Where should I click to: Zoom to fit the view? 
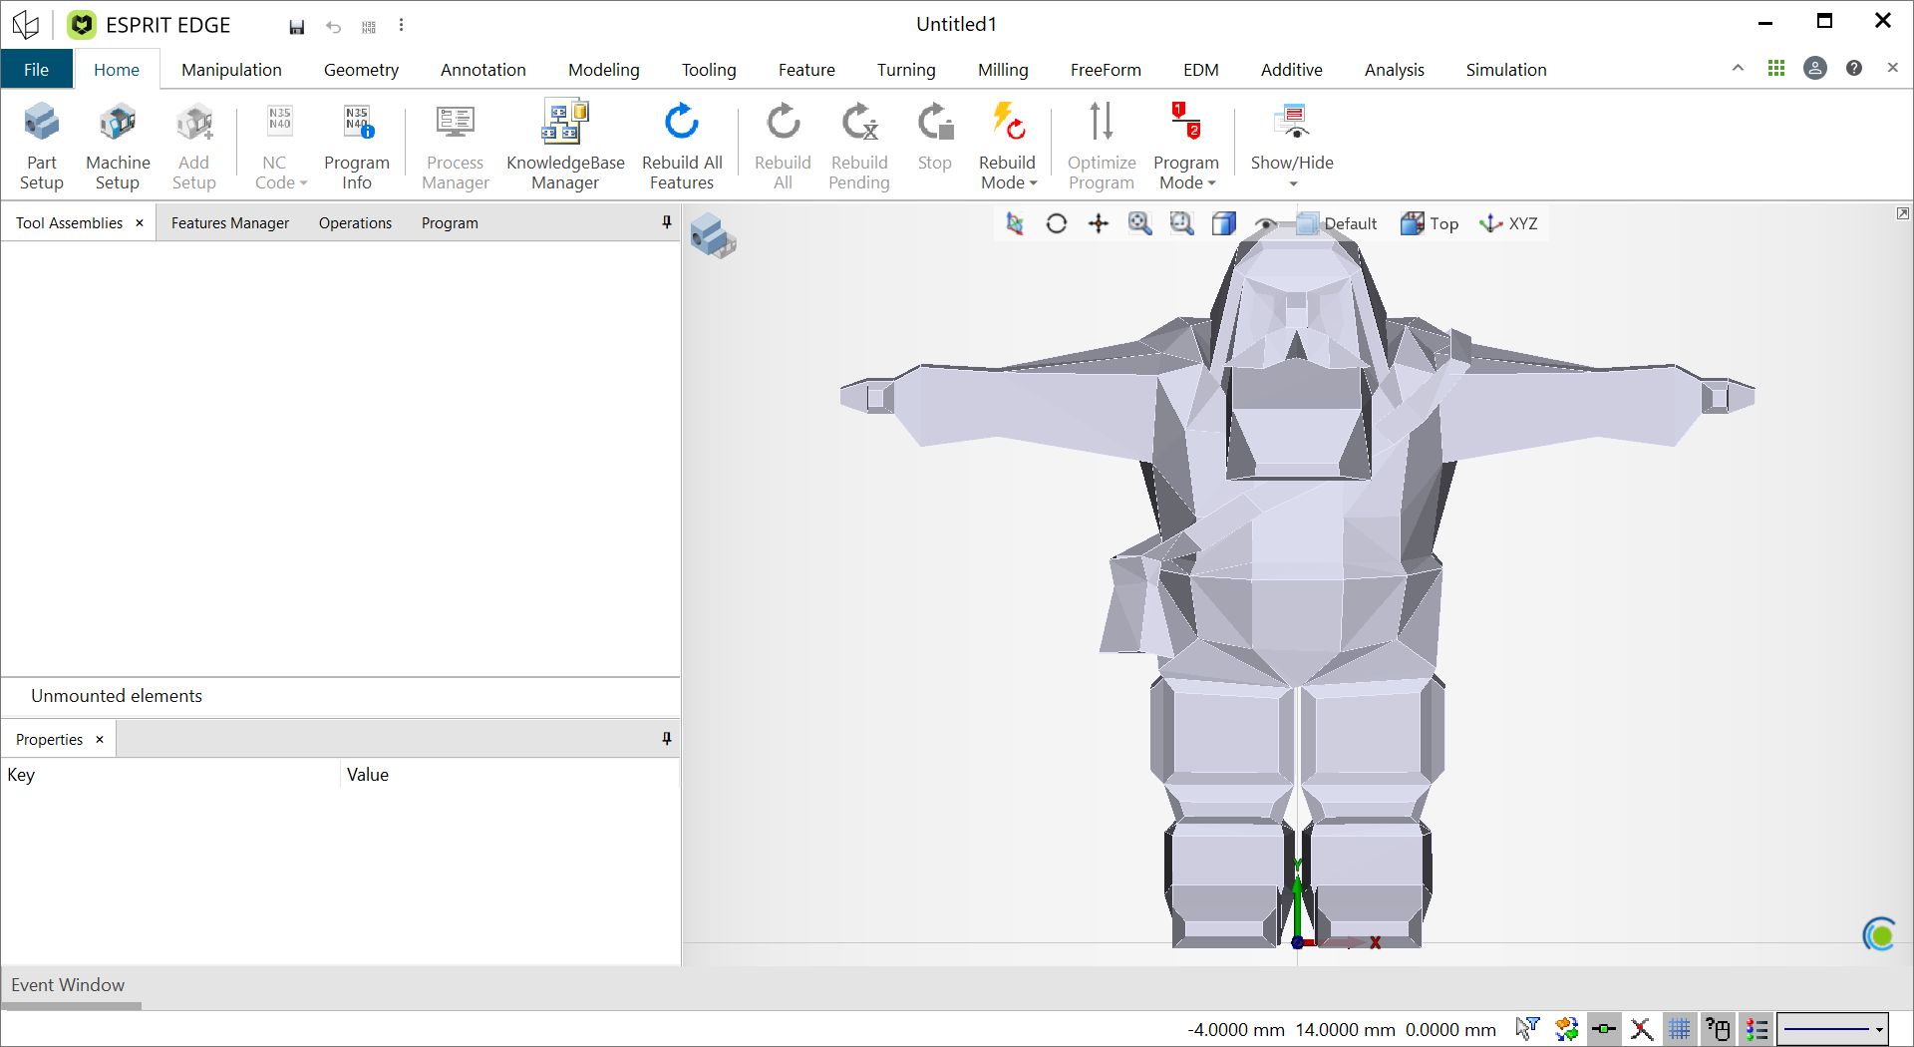[x=1140, y=223]
